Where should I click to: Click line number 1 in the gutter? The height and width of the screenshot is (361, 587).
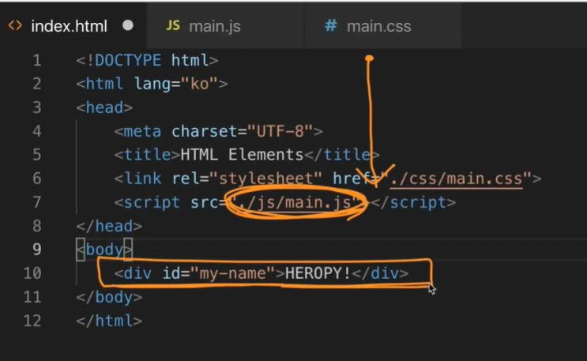(x=36, y=60)
